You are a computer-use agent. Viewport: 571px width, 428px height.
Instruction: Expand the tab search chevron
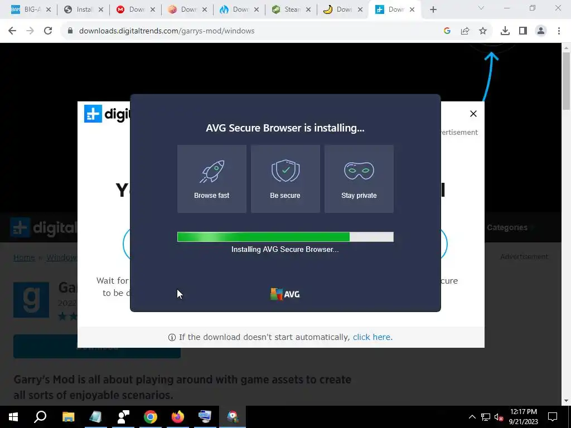point(481,8)
